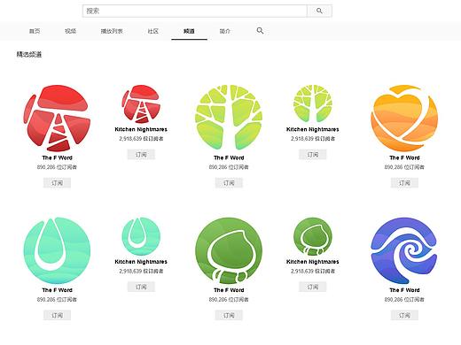Open the small green bulb Kitchen Nightmares avatar
The height and width of the screenshot is (345, 461).
click(313, 236)
